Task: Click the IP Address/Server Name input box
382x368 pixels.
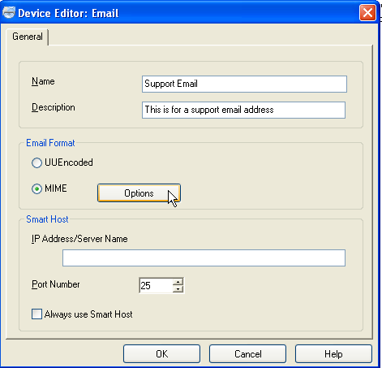Action: 204,258
